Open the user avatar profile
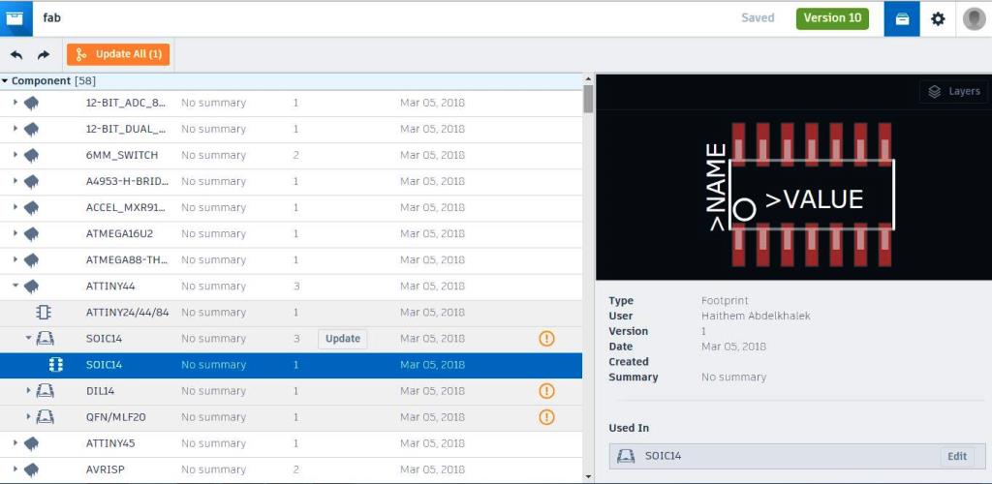 pyautogui.click(x=974, y=18)
